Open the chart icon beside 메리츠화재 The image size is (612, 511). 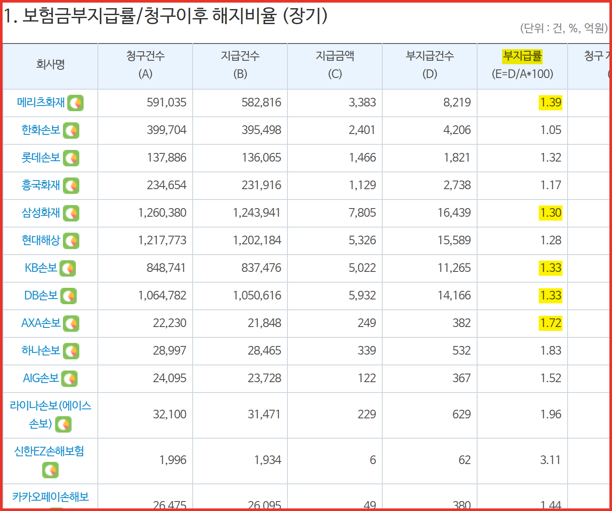click(x=75, y=103)
